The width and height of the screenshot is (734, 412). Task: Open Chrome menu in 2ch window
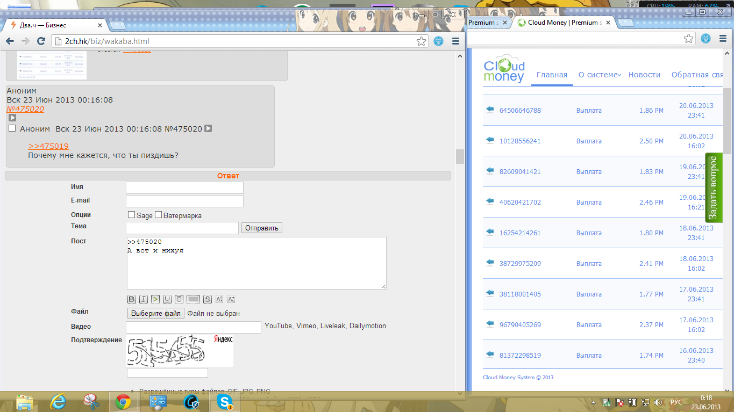pos(455,41)
